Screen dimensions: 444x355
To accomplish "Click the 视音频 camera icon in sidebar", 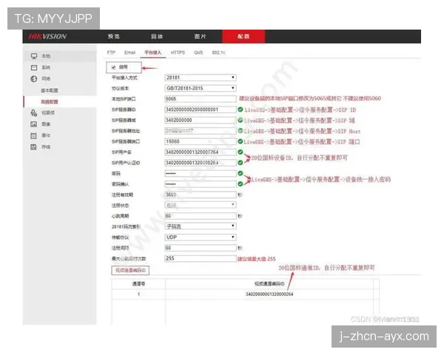I will [x=34, y=113].
